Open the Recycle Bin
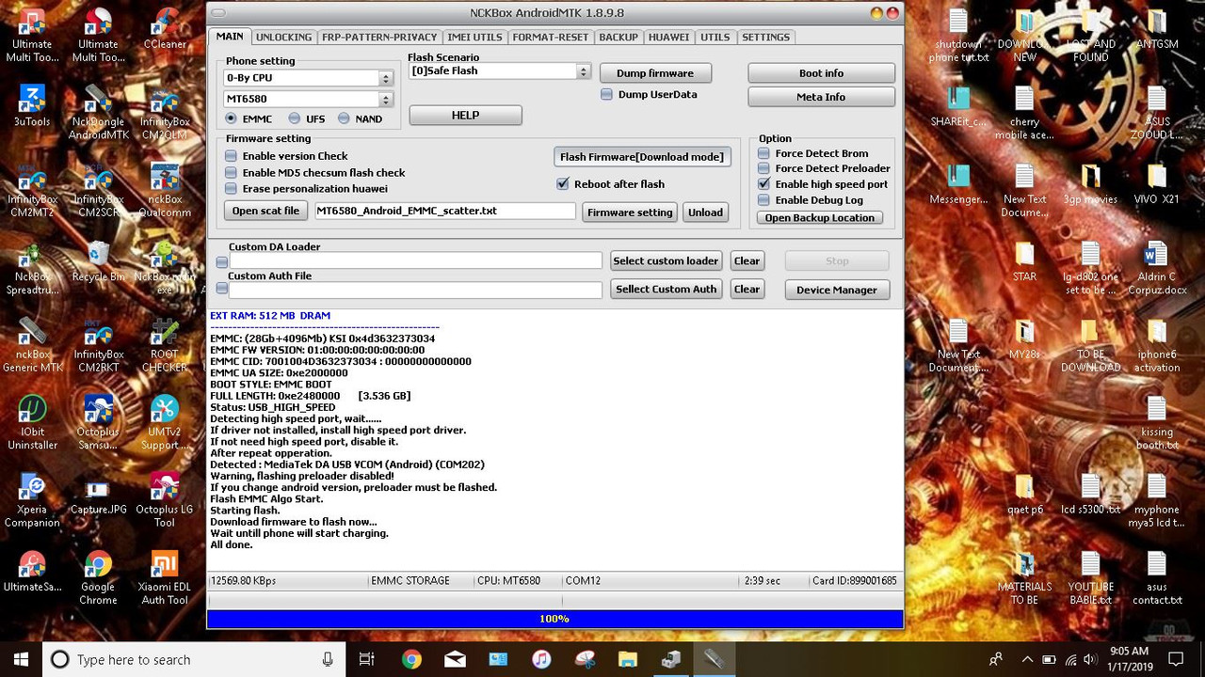The image size is (1205, 677). point(98,261)
